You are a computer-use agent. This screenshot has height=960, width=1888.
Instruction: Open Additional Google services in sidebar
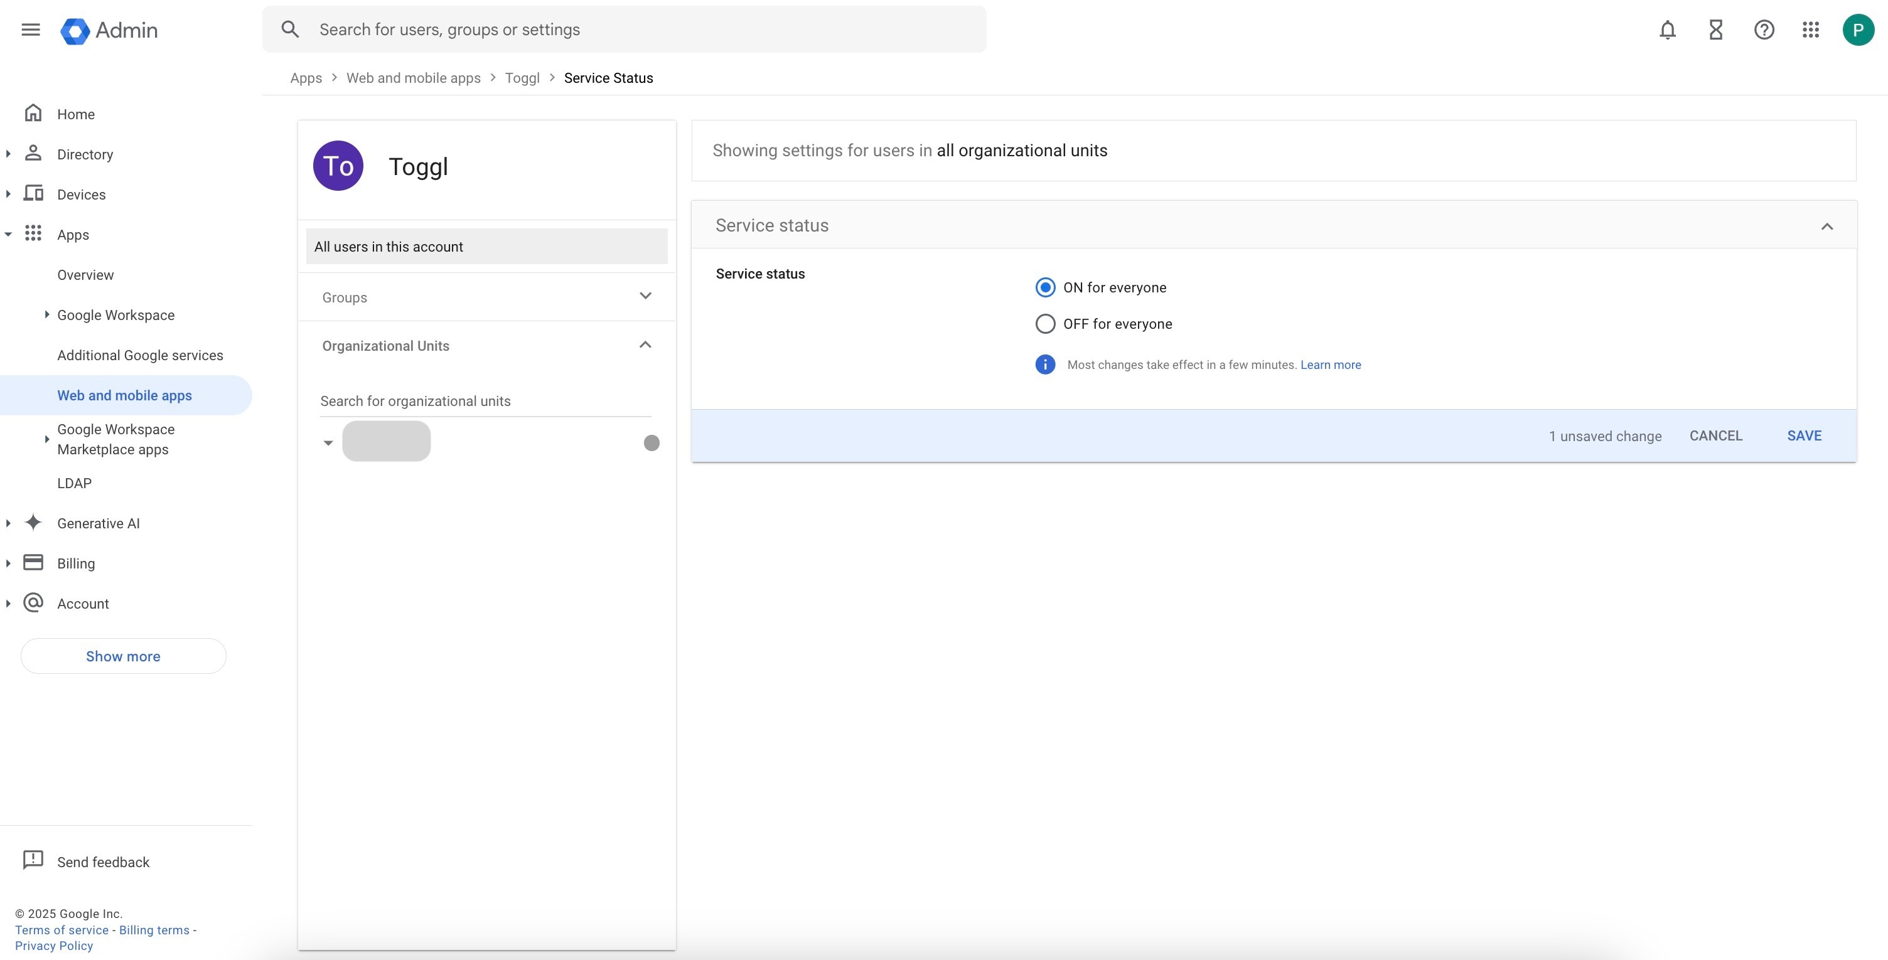140,355
